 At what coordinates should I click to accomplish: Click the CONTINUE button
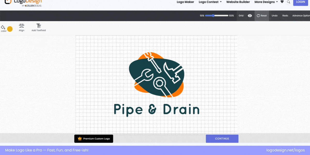click(222, 139)
